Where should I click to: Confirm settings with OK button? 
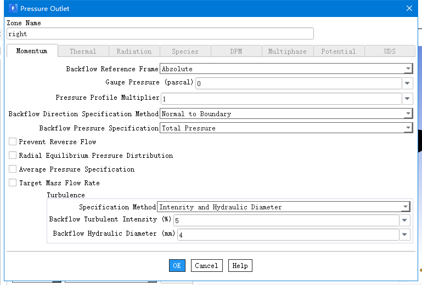(177, 266)
